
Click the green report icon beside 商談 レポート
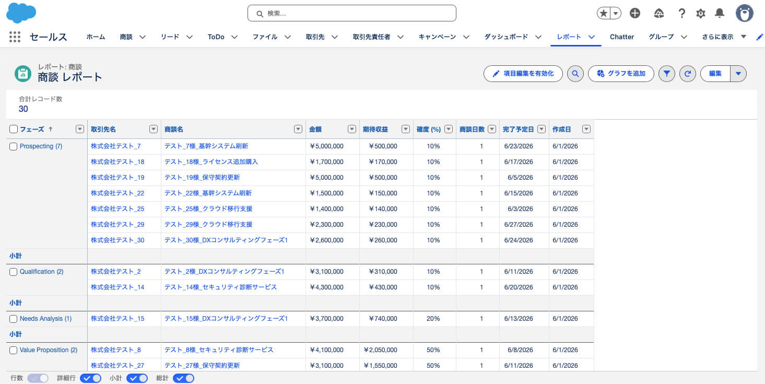tap(23, 74)
